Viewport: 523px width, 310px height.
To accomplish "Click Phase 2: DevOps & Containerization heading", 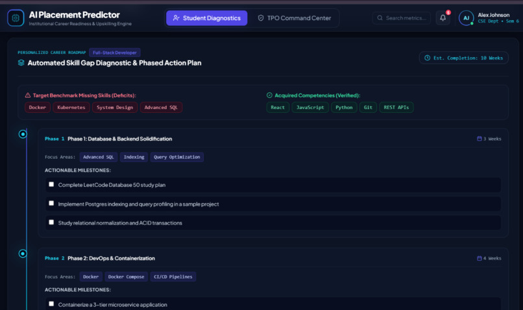I will [111, 258].
